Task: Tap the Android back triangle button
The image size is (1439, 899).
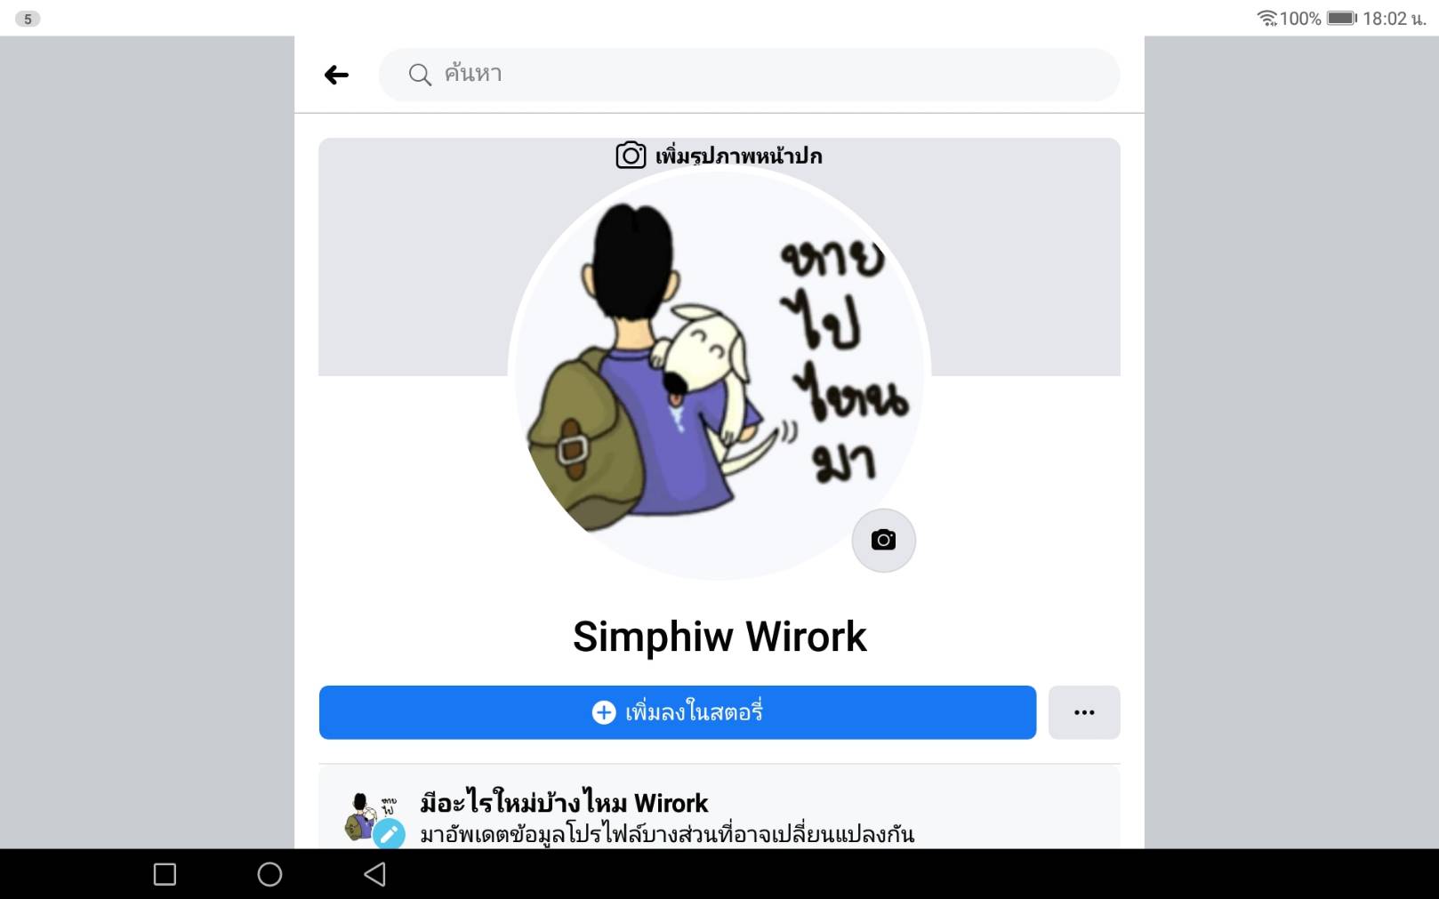Action: (375, 874)
